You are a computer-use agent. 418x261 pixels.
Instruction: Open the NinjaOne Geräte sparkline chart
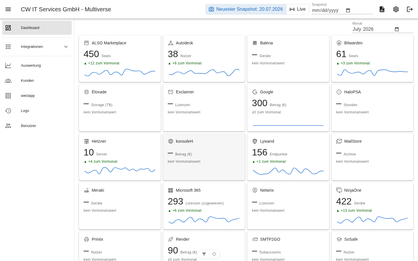click(x=372, y=220)
